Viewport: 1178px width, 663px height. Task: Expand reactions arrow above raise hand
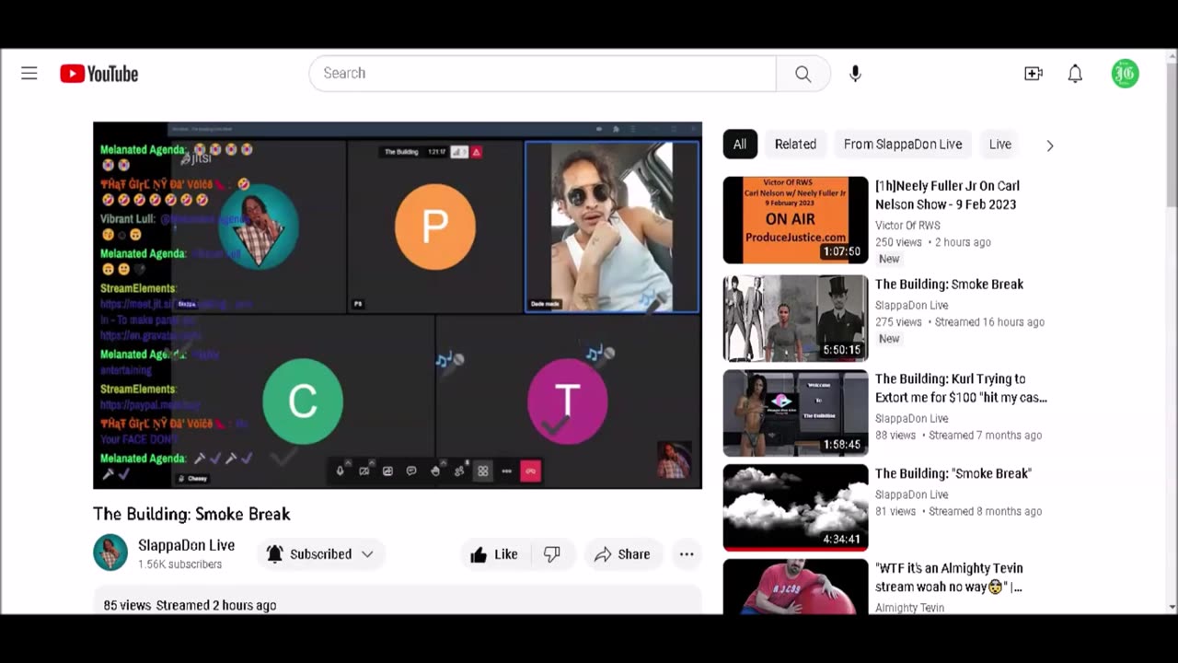coord(444,463)
